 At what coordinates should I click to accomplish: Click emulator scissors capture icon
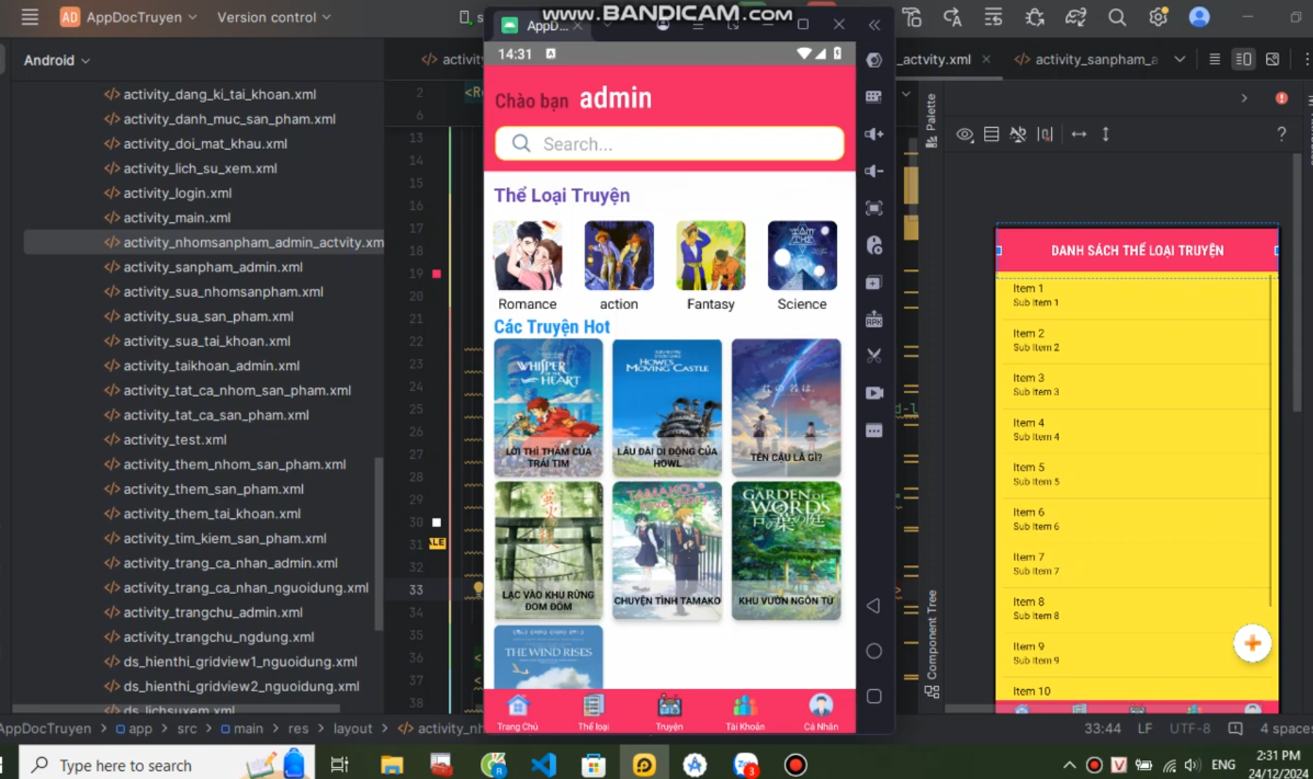pyautogui.click(x=874, y=356)
